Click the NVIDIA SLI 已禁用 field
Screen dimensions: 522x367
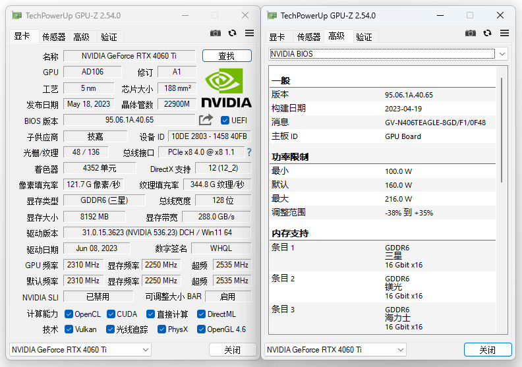98,296
